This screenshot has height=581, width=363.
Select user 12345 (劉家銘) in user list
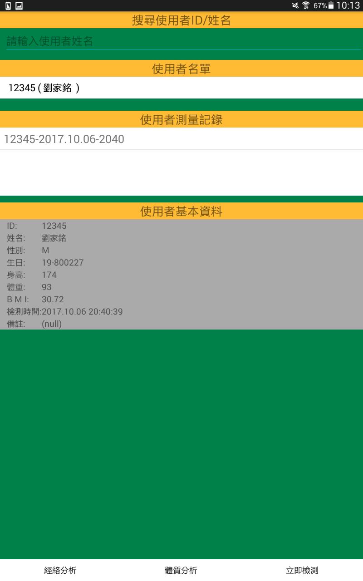[181, 88]
